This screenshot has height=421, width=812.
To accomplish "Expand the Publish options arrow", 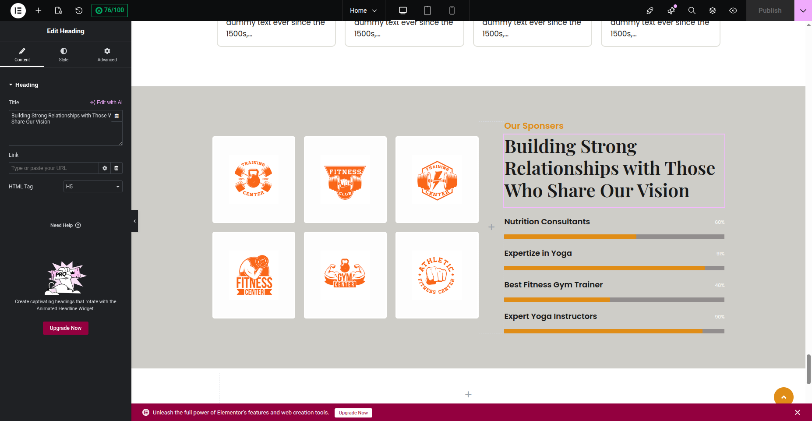I will coord(803,11).
